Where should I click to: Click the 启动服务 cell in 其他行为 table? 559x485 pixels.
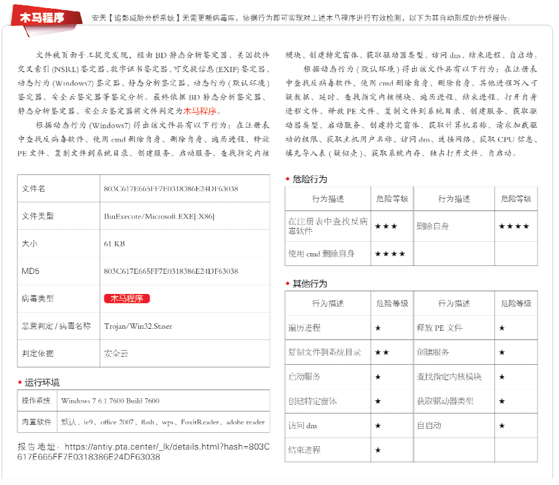click(x=328, y=377)
